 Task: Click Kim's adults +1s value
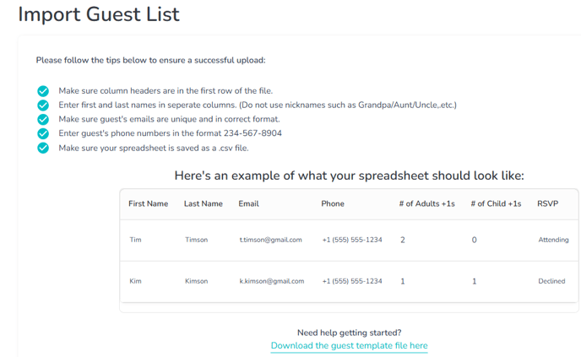403,281
